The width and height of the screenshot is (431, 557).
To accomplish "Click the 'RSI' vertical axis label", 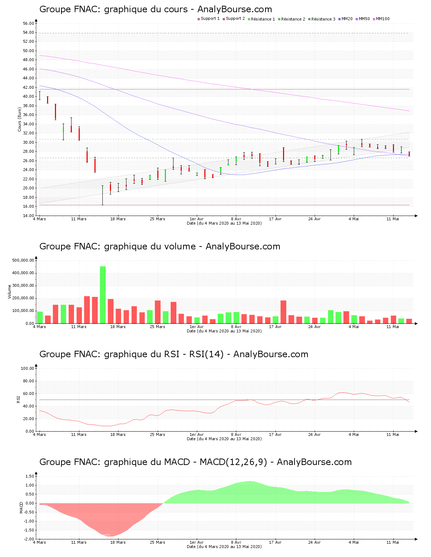I will coord(18,399).
